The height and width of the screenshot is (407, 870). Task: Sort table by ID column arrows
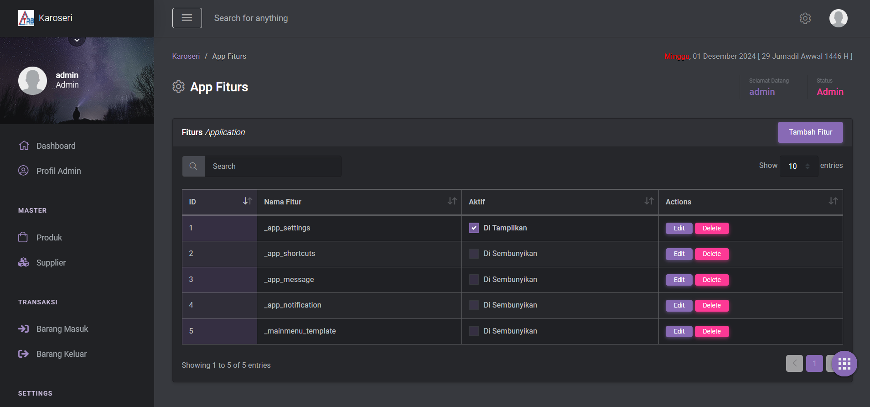click(x=247, y=201)
